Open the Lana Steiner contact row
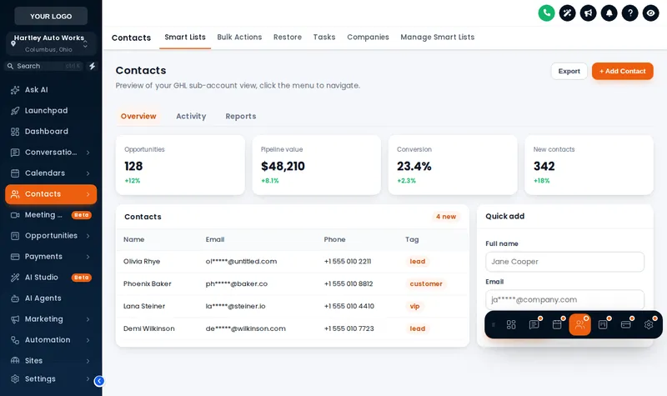The width and height of the screenshot is (667, 396). coord(293,306)
